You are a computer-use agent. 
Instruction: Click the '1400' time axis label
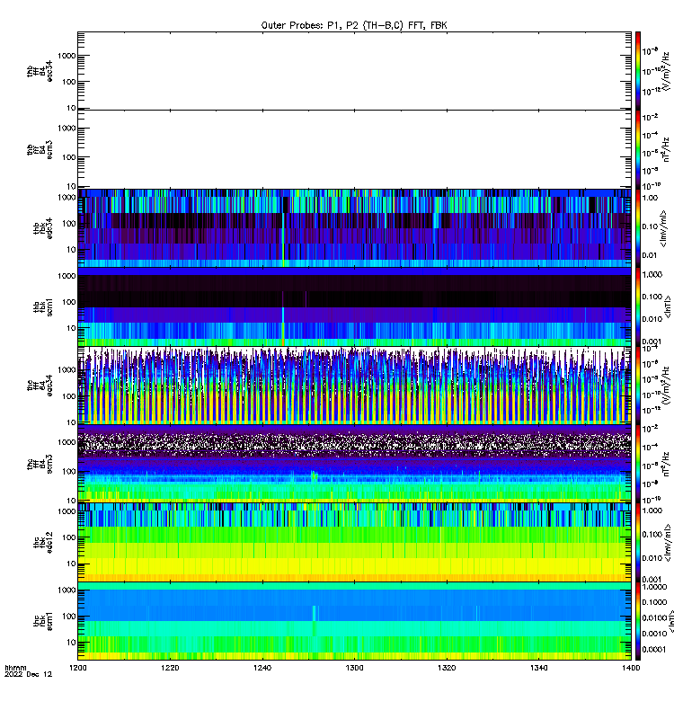point(631,668)
